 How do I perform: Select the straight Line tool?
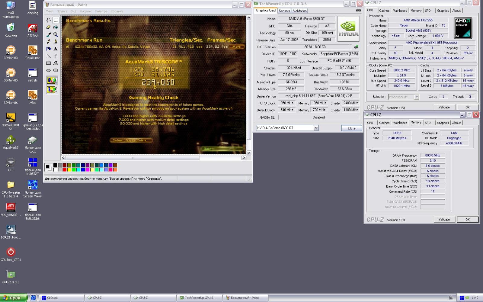click(49, 56)
